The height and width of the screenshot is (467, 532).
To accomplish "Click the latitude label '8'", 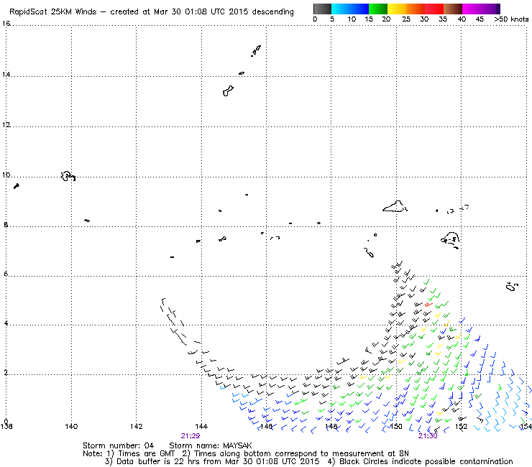I will [6, 224].
